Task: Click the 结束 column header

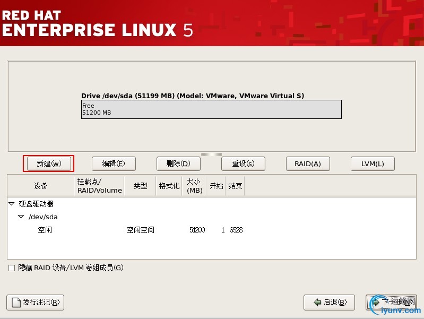Action: [x=235, y=186]
